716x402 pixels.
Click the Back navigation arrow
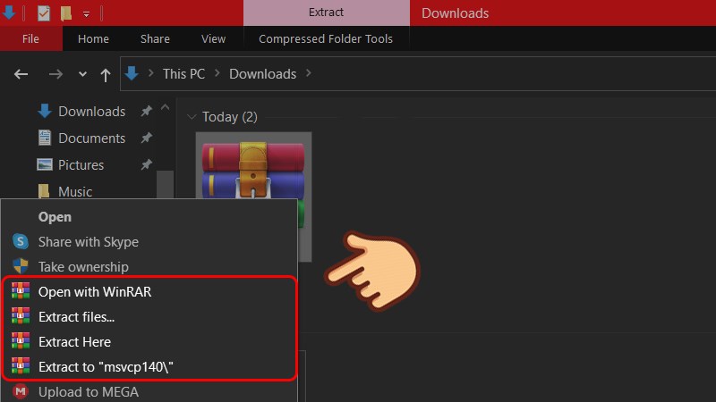click(x=21, y=75)
